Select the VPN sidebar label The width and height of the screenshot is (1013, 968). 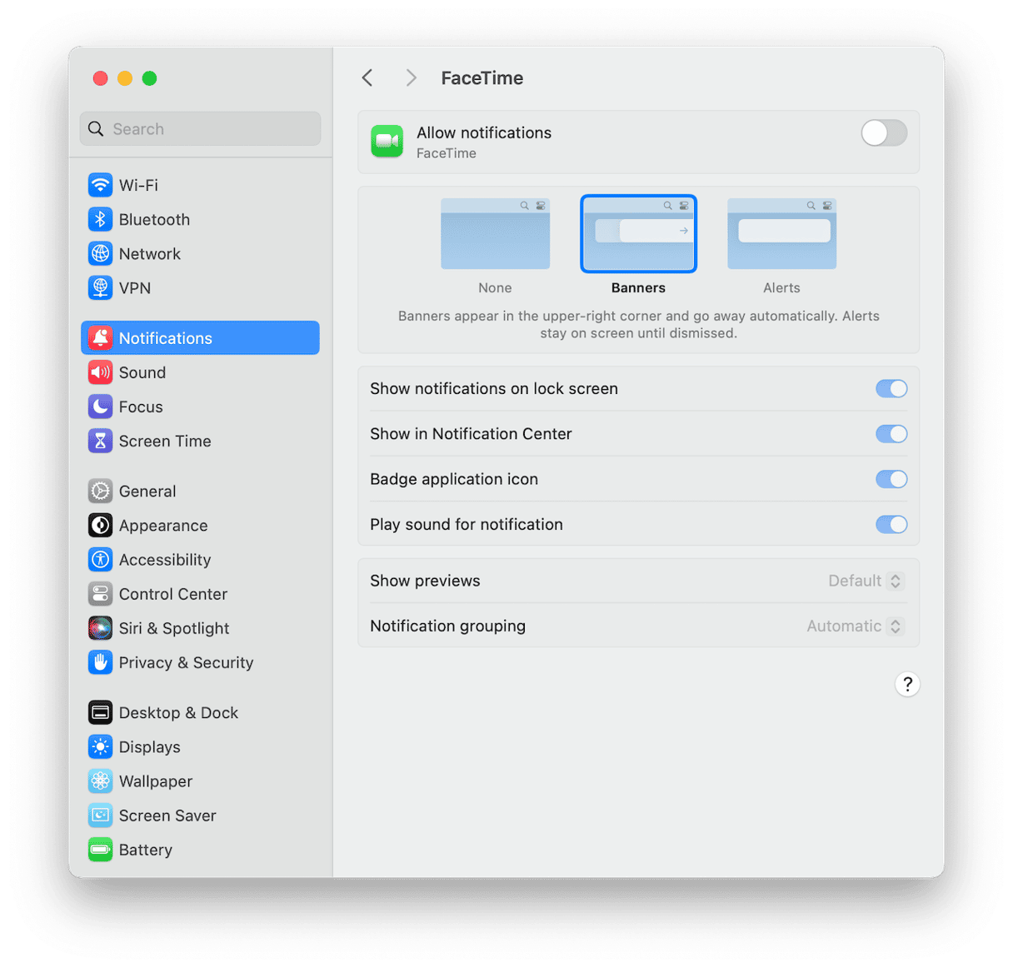(135, 288)
